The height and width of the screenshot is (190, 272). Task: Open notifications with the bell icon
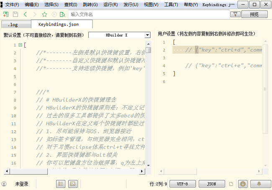coord(259,184)
